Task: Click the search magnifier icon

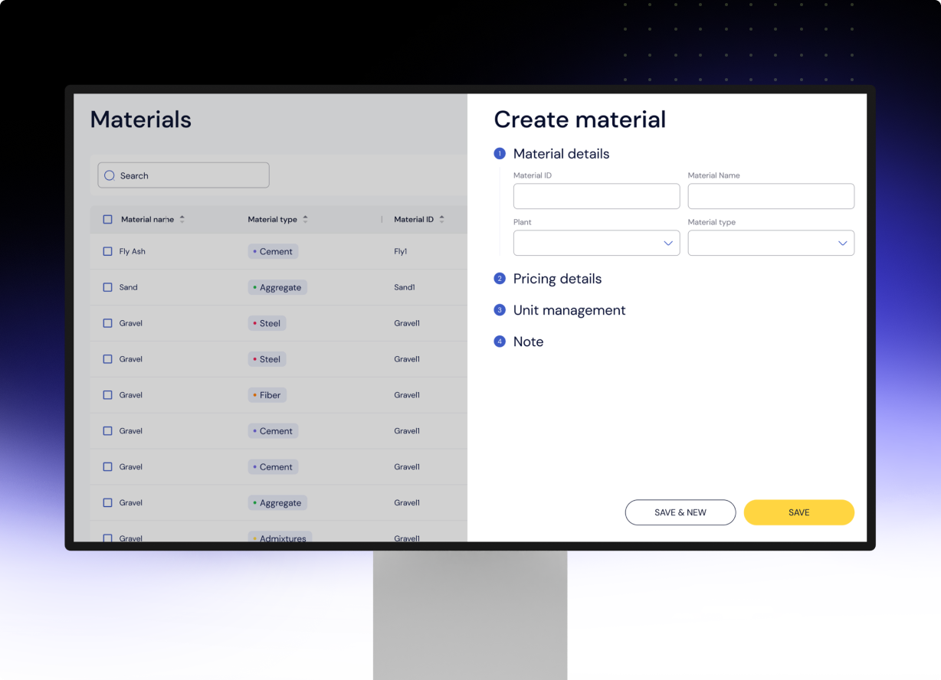Action: [x=109, y=175]
